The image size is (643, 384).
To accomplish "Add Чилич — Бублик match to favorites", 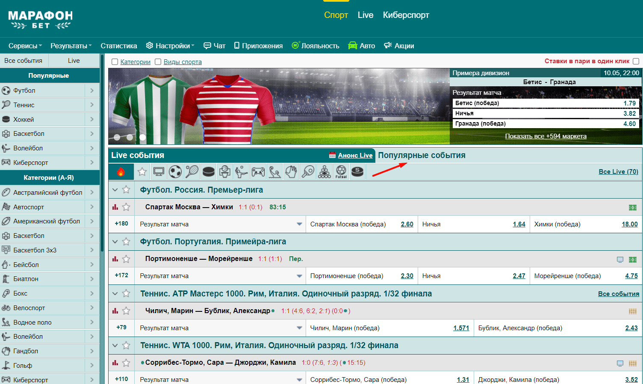I will pyautogui.click(x=126, y=311).
